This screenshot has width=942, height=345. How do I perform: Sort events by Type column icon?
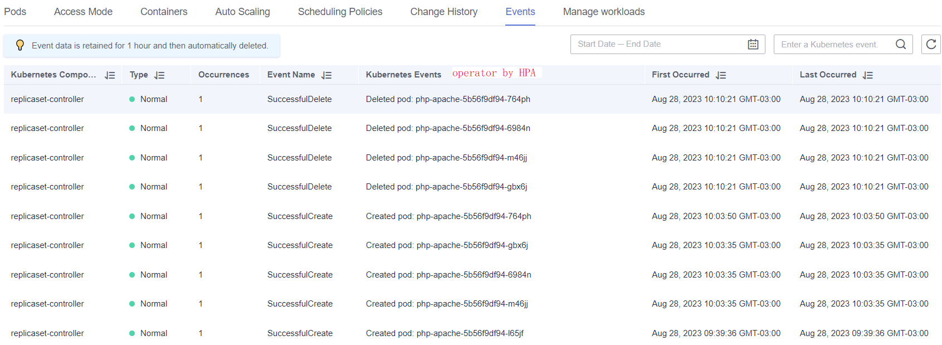pos(159,75)
